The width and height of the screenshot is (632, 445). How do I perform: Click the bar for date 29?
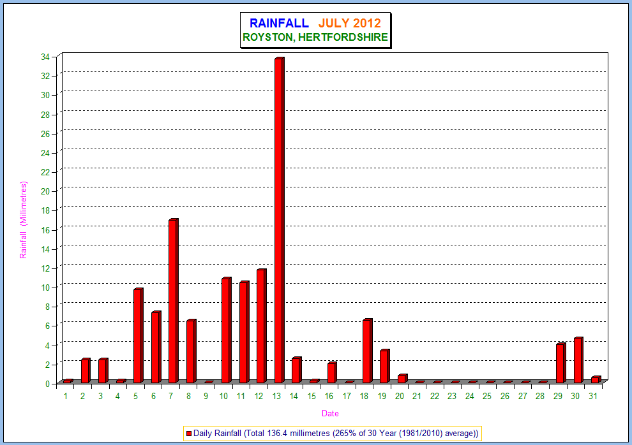pos(561,363)
